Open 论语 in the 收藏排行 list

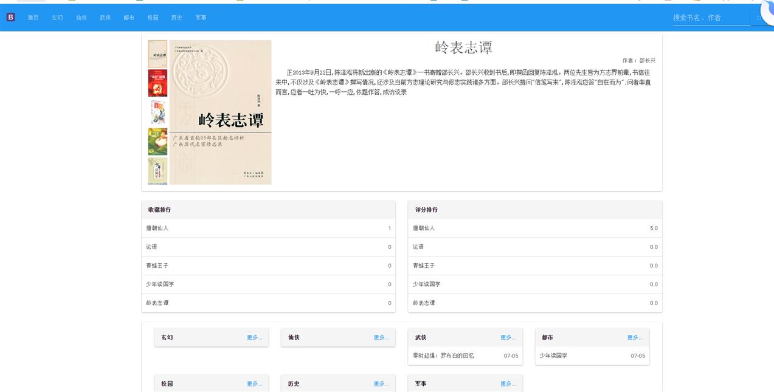[151, 247]
